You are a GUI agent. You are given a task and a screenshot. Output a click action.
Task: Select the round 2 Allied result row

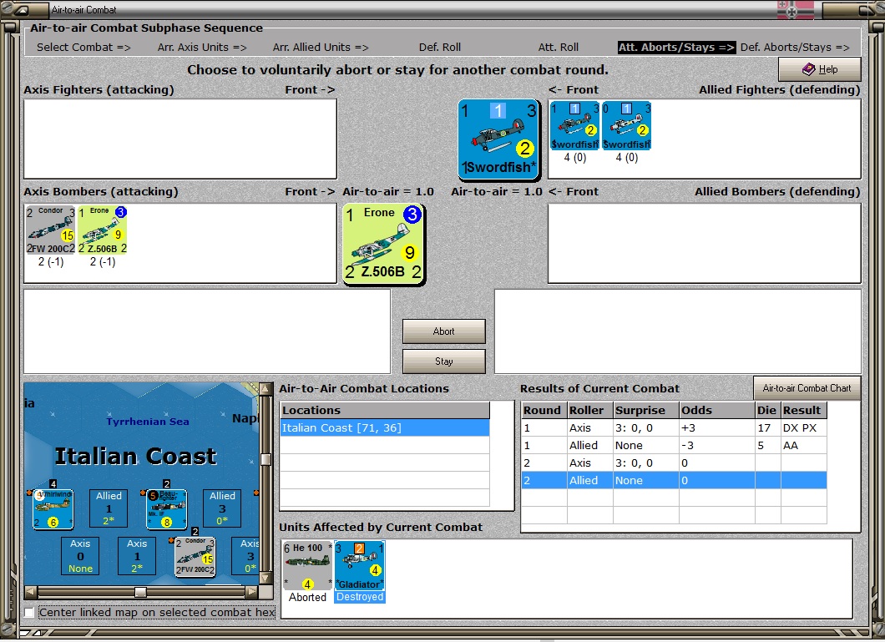tap(674, 481)
